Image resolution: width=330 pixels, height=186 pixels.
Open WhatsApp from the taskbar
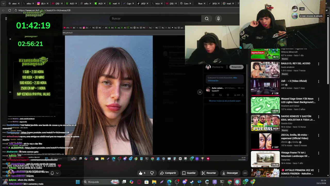pyautogui.click(x=245, y=182)
